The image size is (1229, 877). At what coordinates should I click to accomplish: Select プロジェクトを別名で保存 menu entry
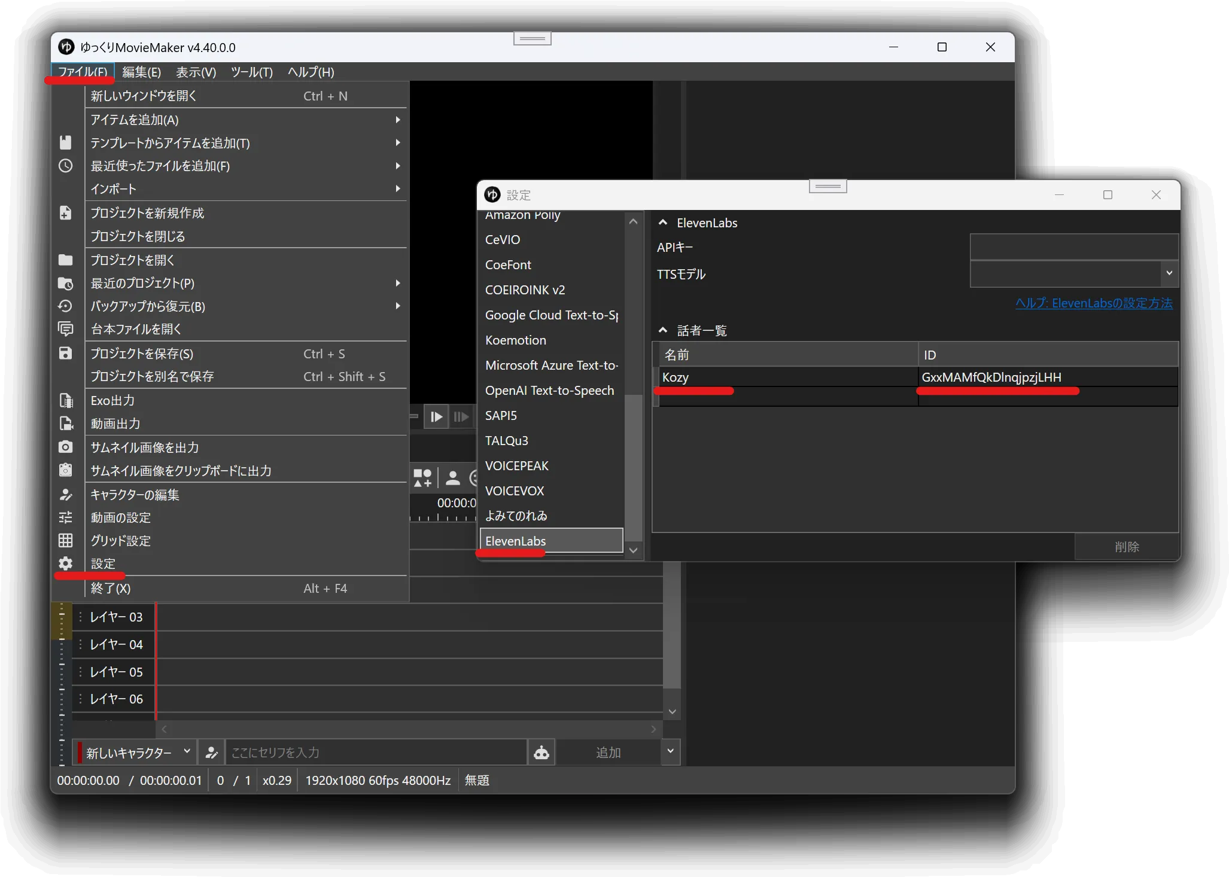tap(247, 376)
